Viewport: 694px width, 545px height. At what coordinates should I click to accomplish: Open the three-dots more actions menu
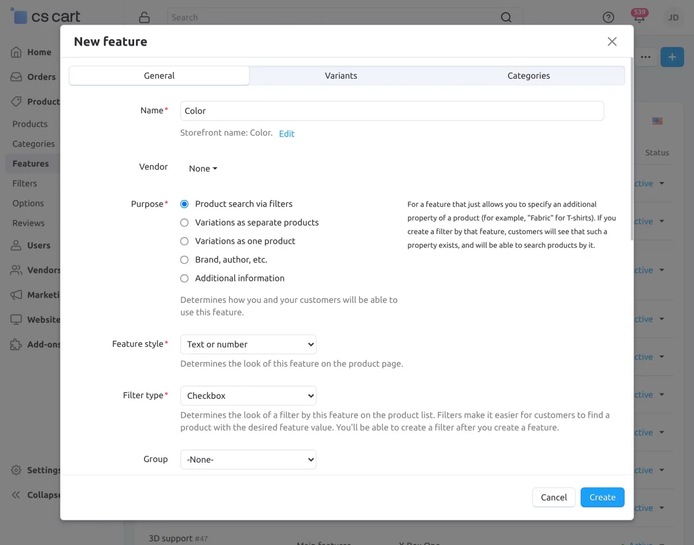(646, 57)
